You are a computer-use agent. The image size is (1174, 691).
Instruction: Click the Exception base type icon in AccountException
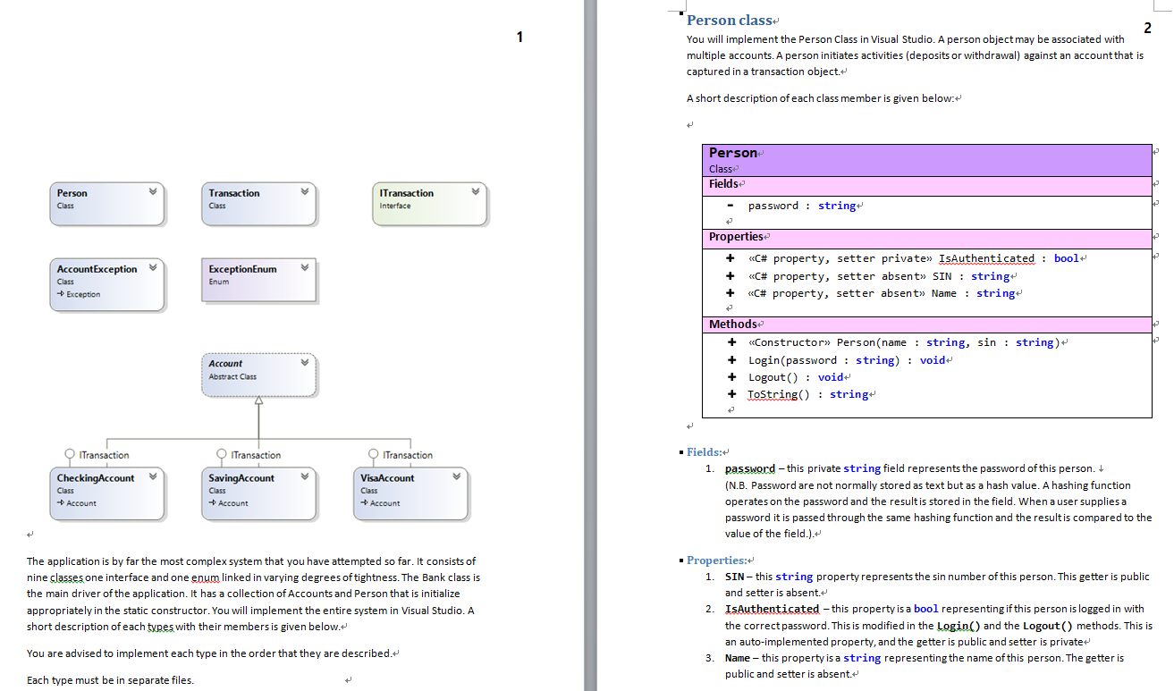pyautogui.click(x=61, y=292)
